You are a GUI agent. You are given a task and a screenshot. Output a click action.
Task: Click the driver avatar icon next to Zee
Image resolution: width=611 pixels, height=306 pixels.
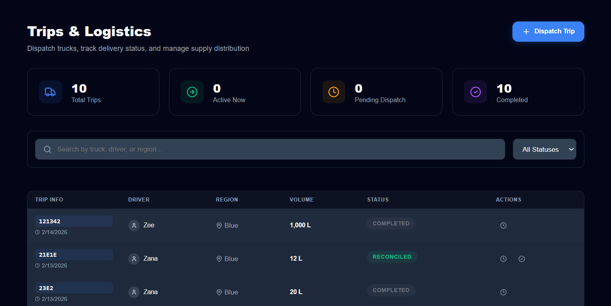coord(134,225)
